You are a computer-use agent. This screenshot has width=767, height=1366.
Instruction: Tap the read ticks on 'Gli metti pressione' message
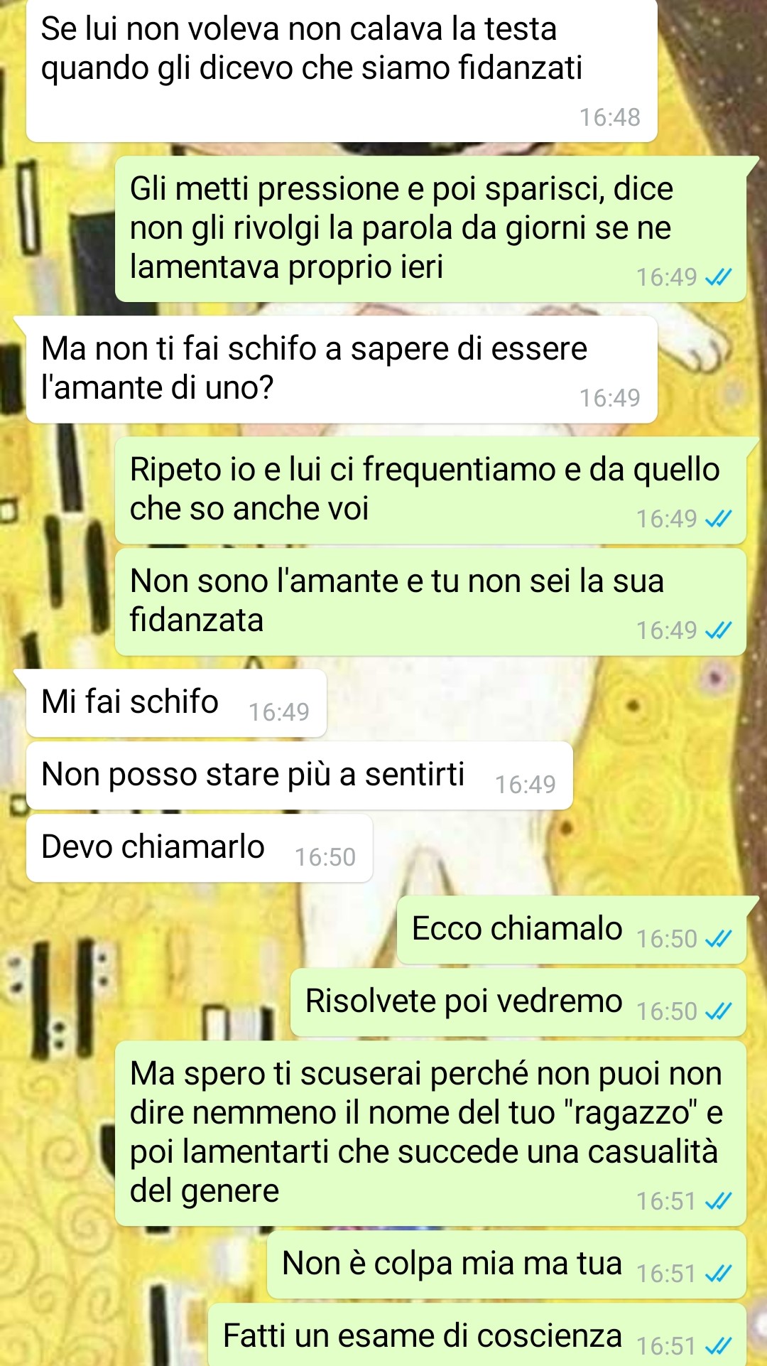coord(718,277)
